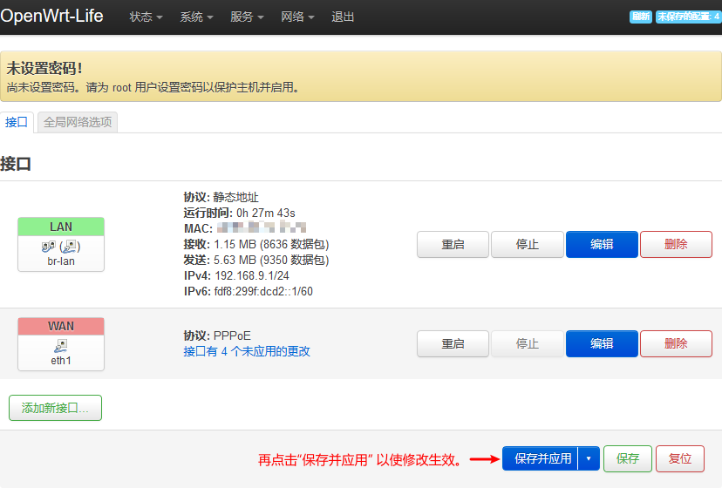This screenshot has height=488, width=722.
Task: Click the LAN br-lan bridge interface icon
Action: [x=60, y=247]
